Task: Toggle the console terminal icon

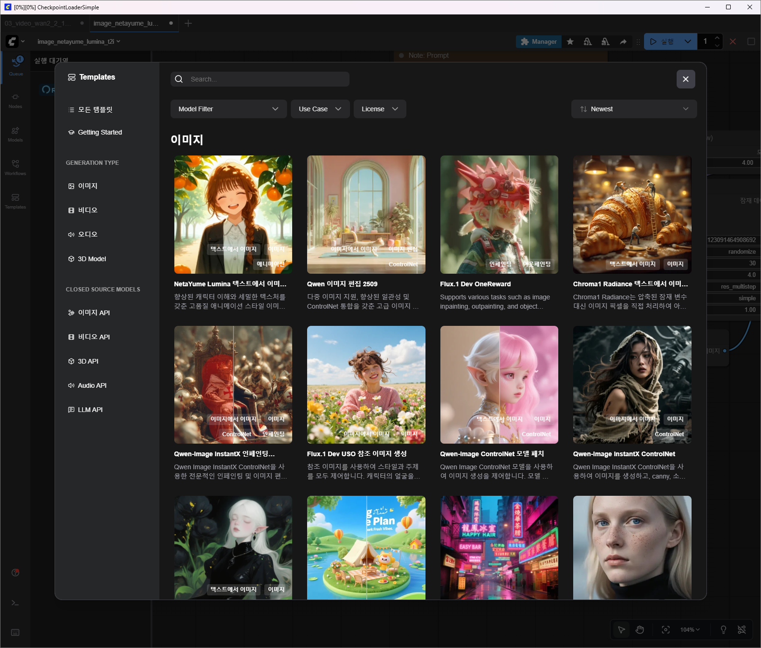Action: (15, 603)
